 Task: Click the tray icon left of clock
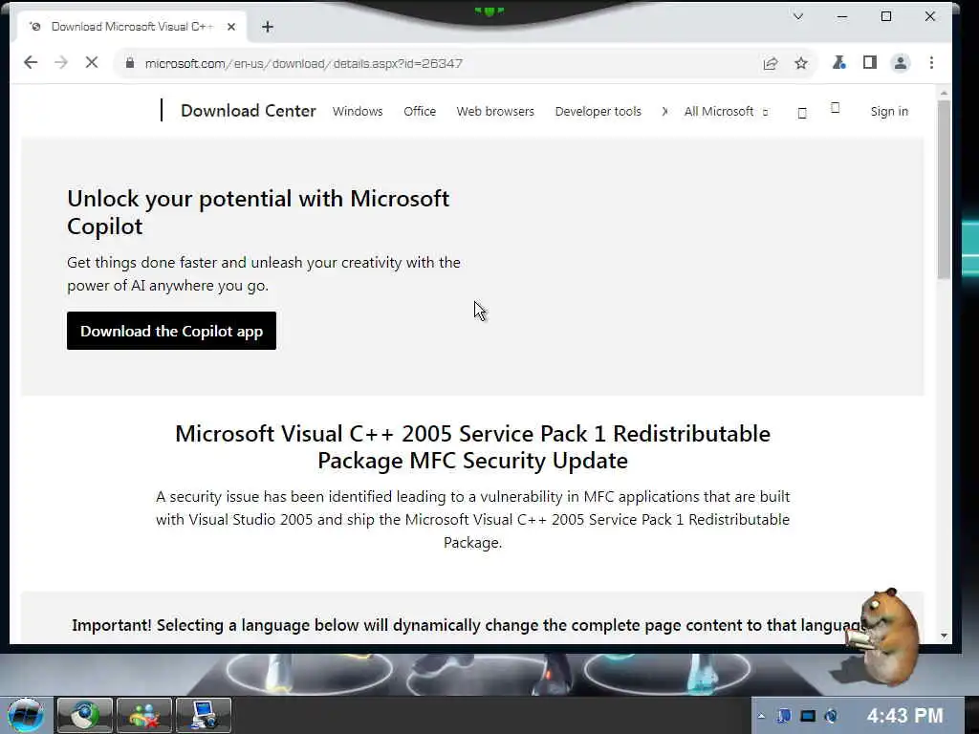[x=831, y=716]
